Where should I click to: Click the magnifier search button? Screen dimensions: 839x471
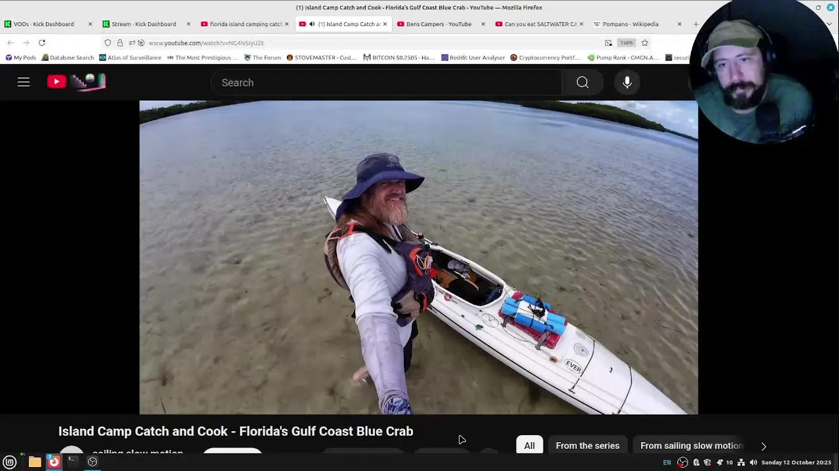coord(582,82)
